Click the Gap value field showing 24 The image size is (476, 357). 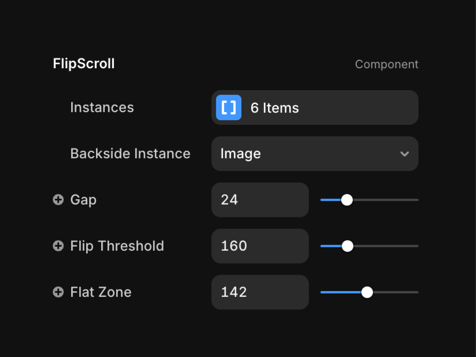(260, 200)
